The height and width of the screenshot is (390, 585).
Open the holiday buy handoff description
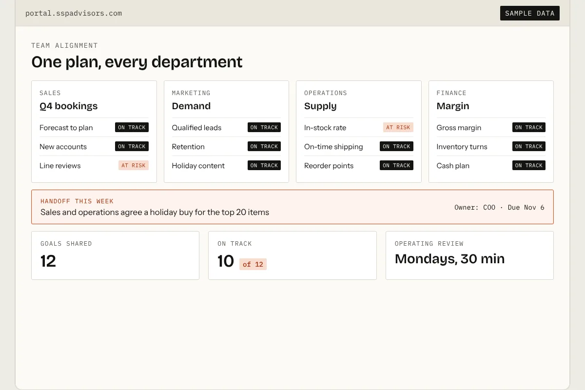pyautogui.click(x=155, y=212)
